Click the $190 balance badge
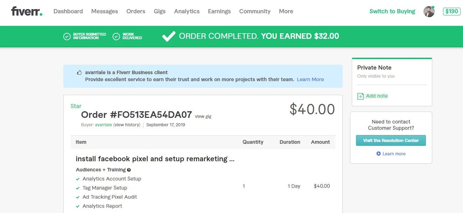 (x=451, y=11)
